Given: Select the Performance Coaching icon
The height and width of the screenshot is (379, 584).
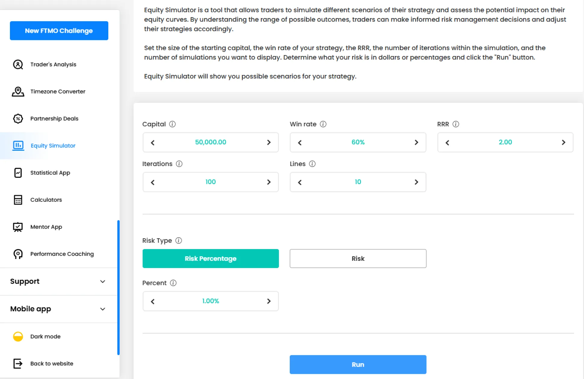Looking at the screenshot, I should (x=18, y=254).
